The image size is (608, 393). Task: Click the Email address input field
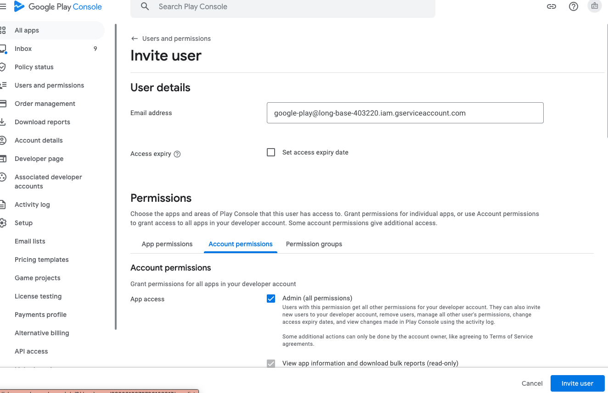click(405, 112)
